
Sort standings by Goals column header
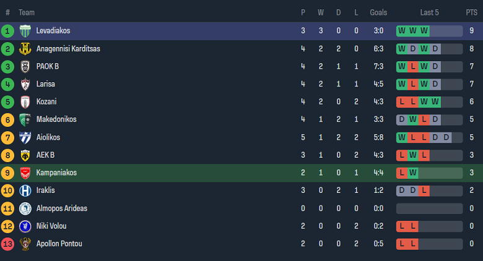coord(378,12)
